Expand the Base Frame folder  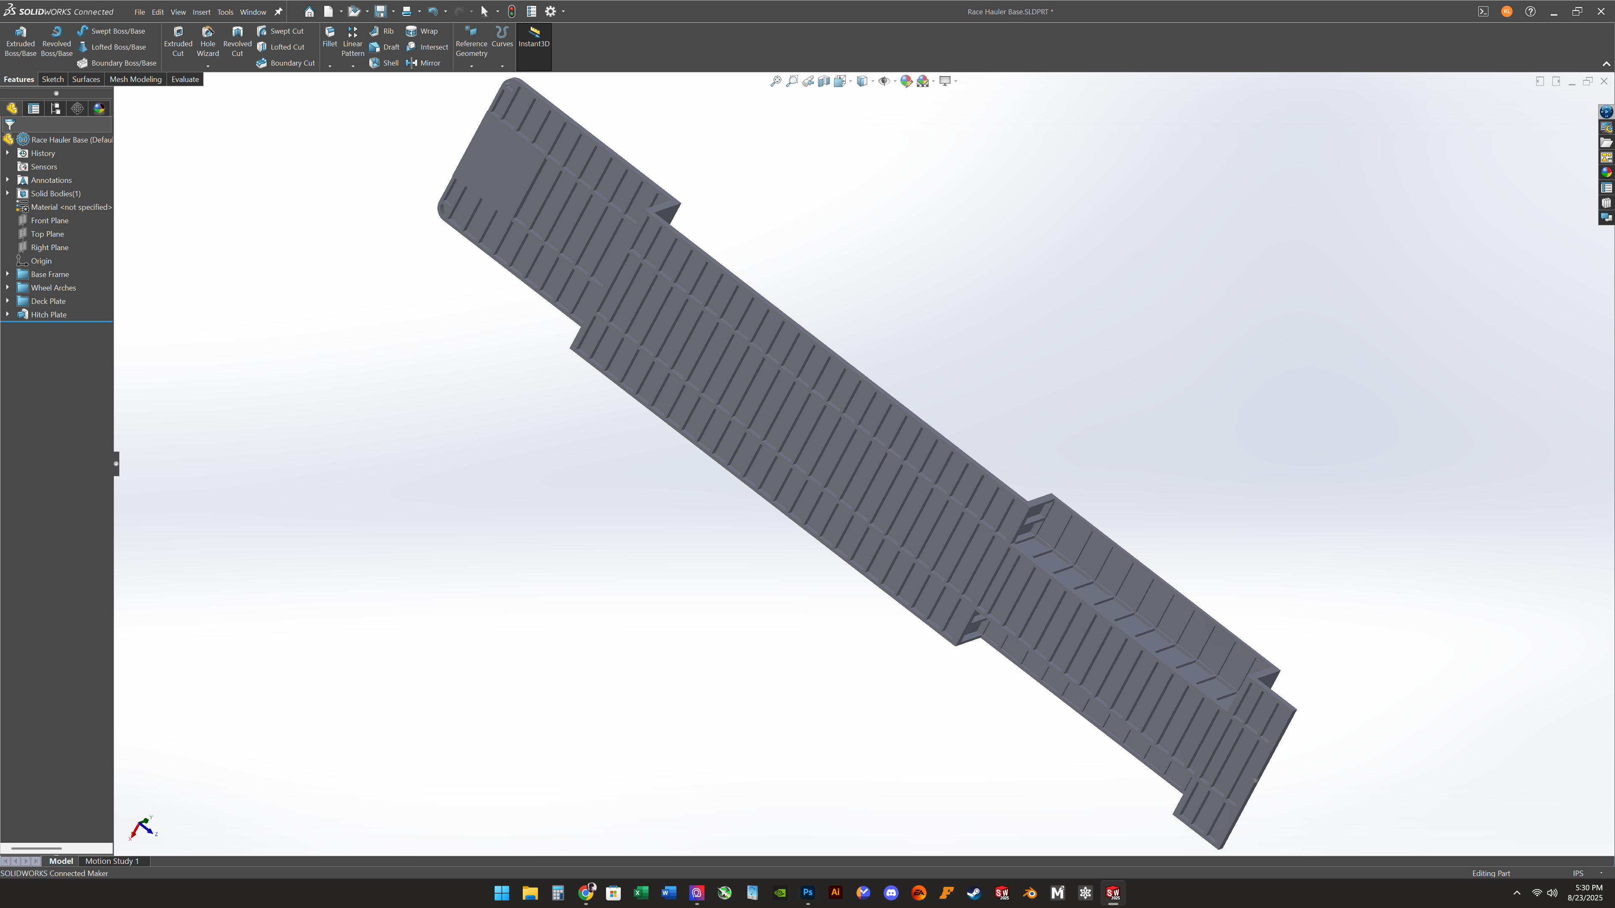point(8,274)
